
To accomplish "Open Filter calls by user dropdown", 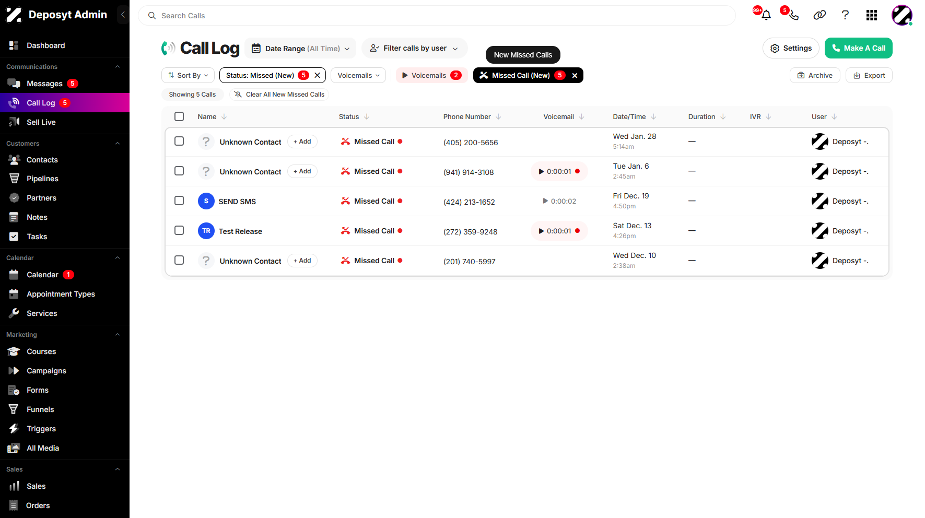I will 414,48.
